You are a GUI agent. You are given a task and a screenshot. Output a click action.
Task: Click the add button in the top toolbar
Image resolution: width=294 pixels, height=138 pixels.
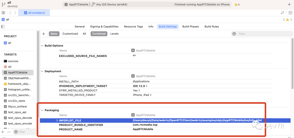289,5
